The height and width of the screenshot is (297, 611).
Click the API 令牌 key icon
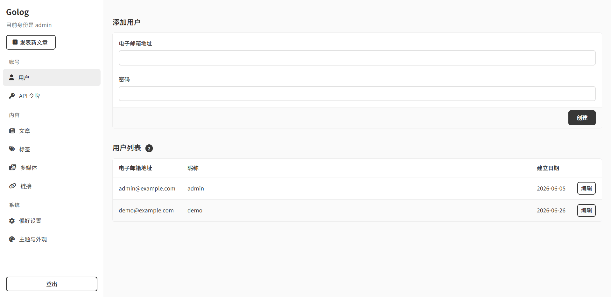(x=12, y=96)
